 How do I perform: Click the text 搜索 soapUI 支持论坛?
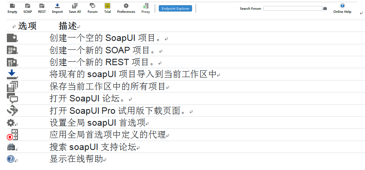(93, 147)
